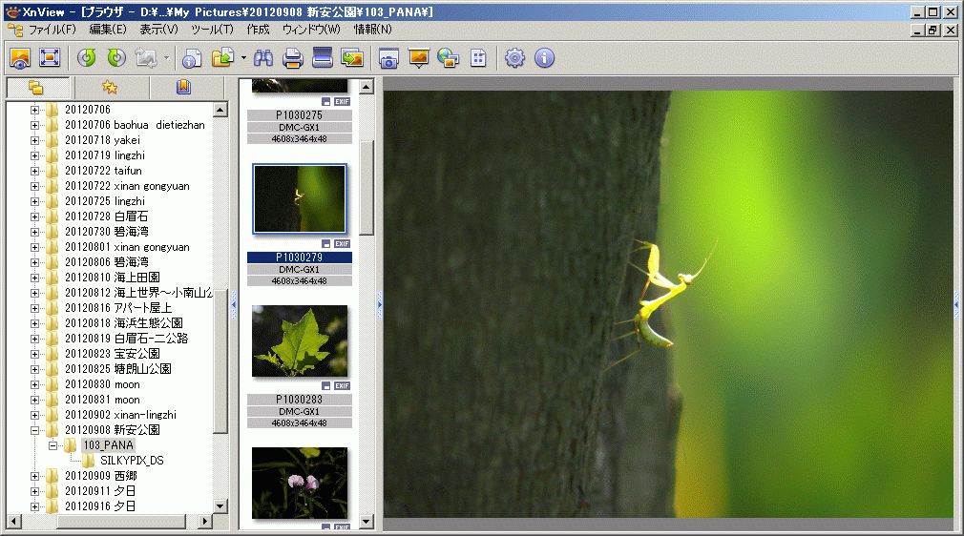This screenshot has width=964, height=536.
Task: Rotate image left with green arrow icon
Action: [87, 58]
